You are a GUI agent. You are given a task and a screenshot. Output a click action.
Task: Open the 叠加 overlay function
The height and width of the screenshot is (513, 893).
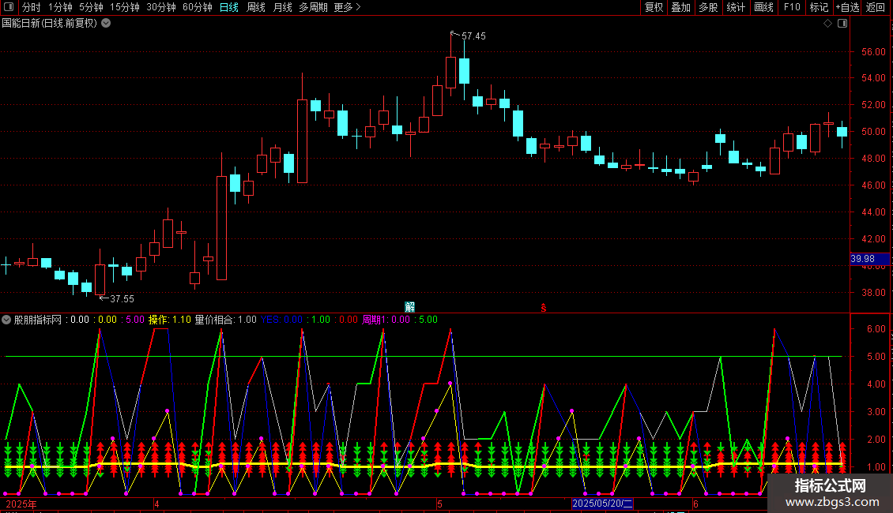680,8
